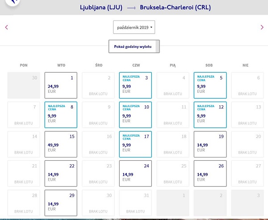The image size is (268, 220).
Task: Click the route arrow between LJU and CRL
Action: pyautogui.click(x=131, y=8)
